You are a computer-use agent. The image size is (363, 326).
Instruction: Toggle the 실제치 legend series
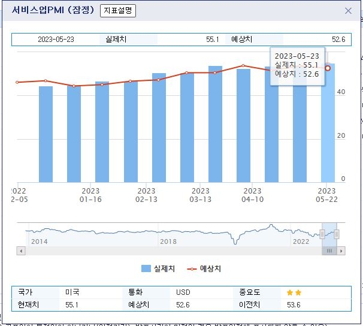click(158, 268)
